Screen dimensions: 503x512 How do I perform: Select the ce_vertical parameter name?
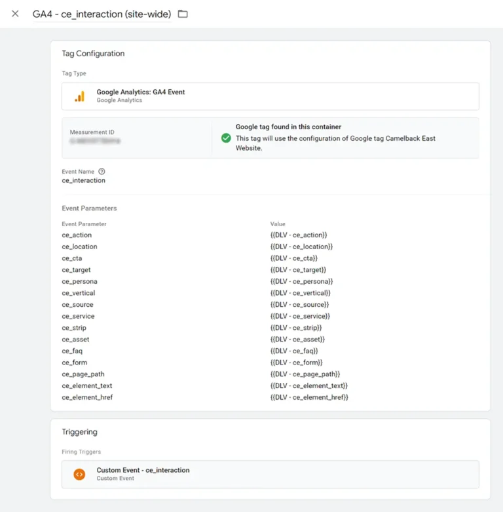tap(79, 293)
